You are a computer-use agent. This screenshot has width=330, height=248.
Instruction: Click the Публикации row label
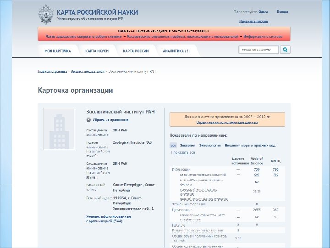[x=181, y=169]
